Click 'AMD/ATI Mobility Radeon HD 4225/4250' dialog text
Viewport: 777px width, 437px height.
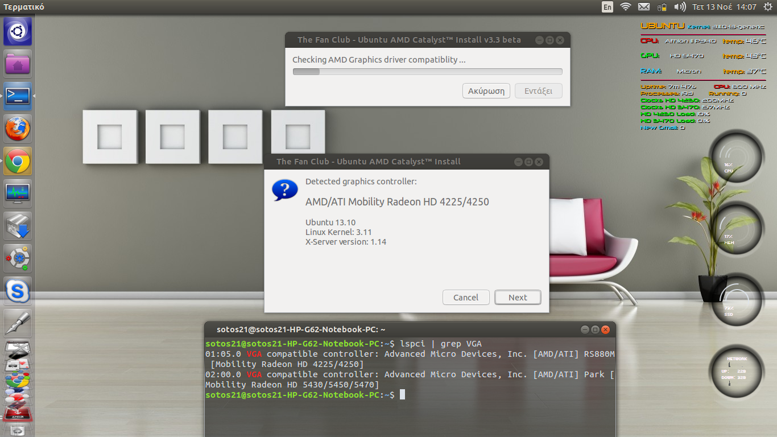397,202
